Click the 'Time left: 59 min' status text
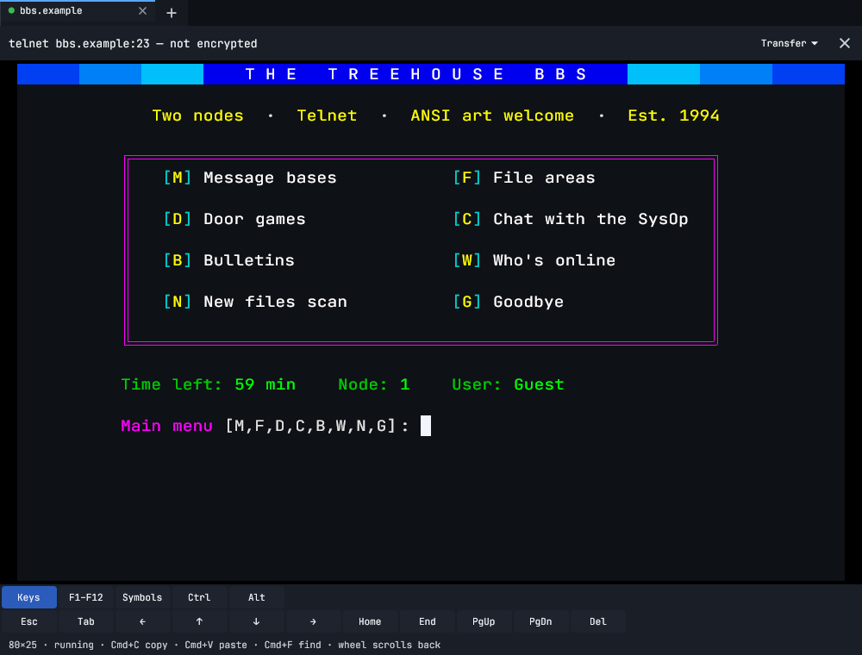Viewport: 862px width, 655px height. point(209,384)
